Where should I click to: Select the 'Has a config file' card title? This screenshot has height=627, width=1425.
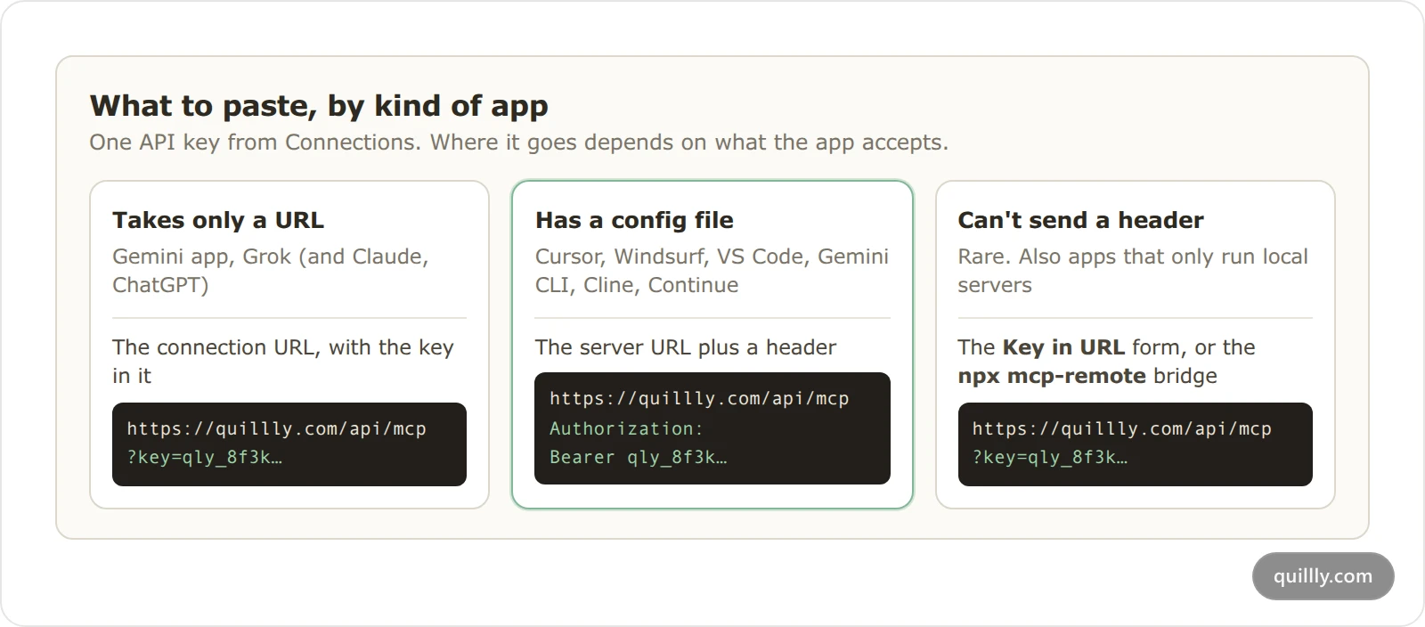[x=634, y=220]
